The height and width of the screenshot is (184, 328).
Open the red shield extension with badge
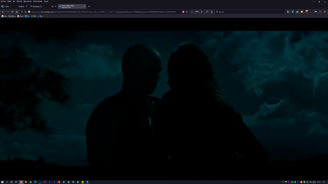(306, 12)
